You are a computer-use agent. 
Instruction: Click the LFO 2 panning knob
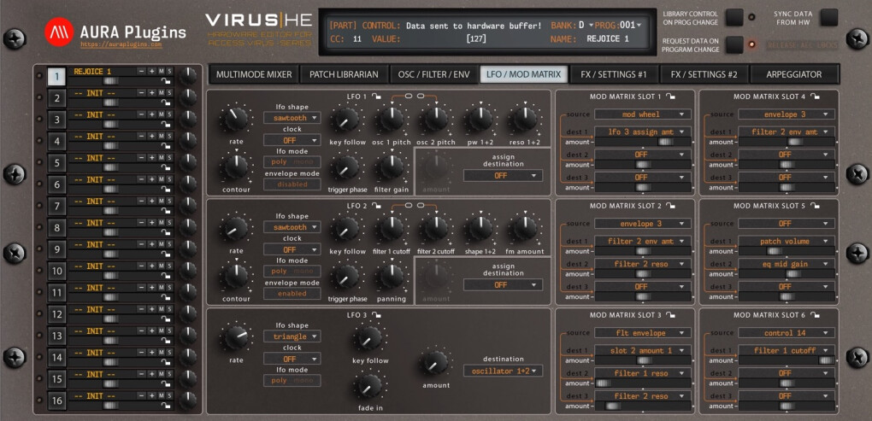coord(392,276)
